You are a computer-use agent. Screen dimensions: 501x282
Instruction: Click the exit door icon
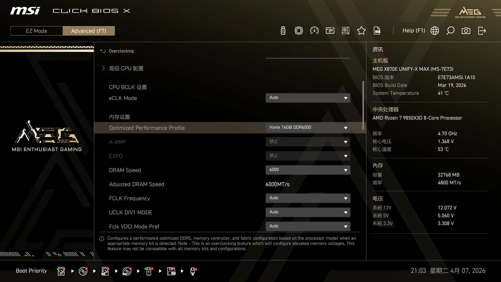coord(482,31)
